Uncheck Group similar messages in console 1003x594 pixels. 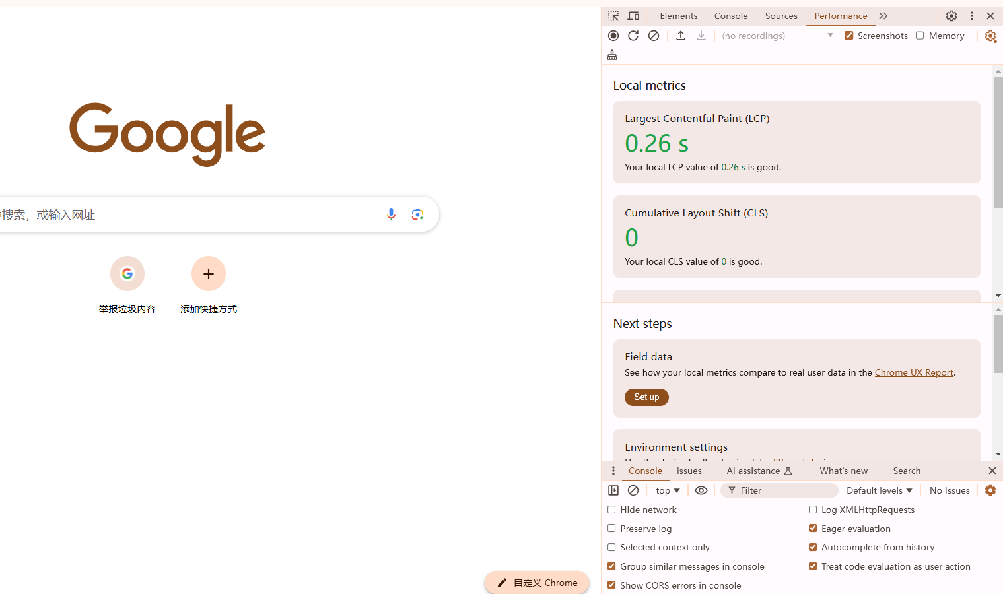pos(611,566)
